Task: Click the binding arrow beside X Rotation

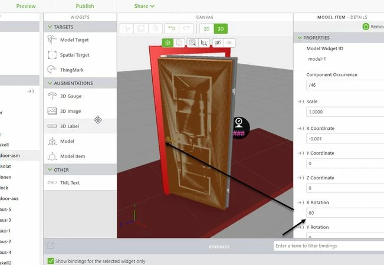Action: [300, 202]
